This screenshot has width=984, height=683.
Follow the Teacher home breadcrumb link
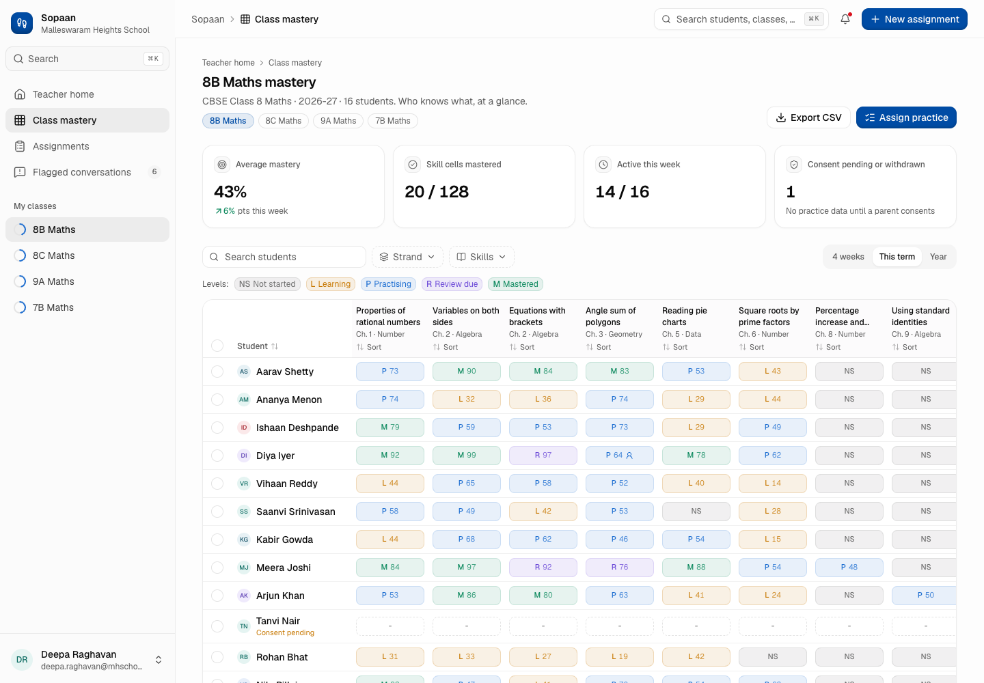228,63
